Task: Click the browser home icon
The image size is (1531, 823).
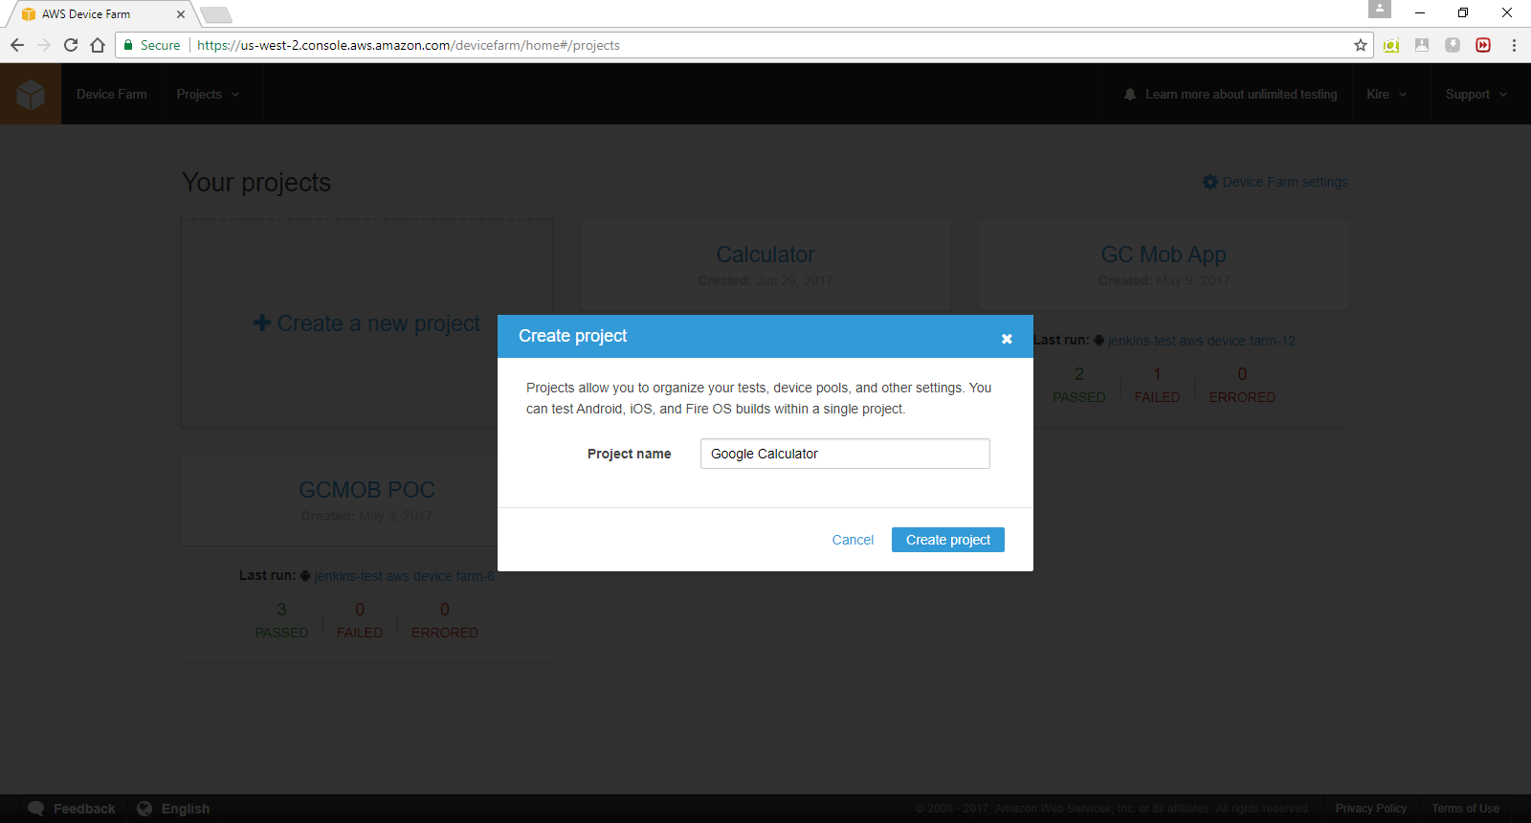Action: point(98,45)
